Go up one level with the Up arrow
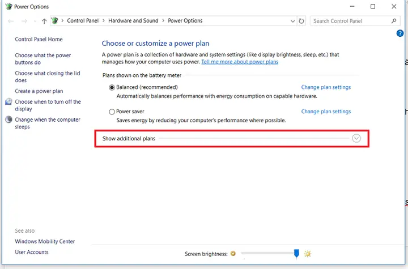This screenshot has width=408, height=269. click(x=44, y=21)
